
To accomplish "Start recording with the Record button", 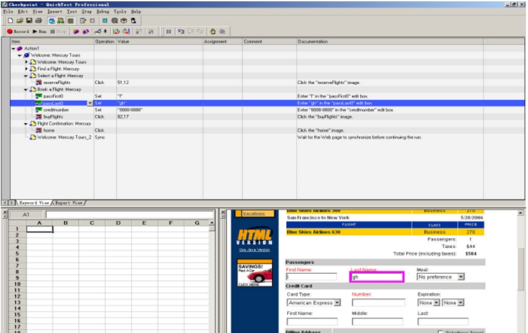I will click(x=18, y=32).
